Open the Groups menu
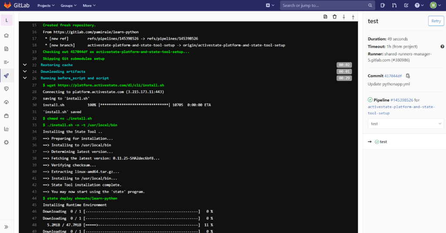 click(x=68, y=5)
